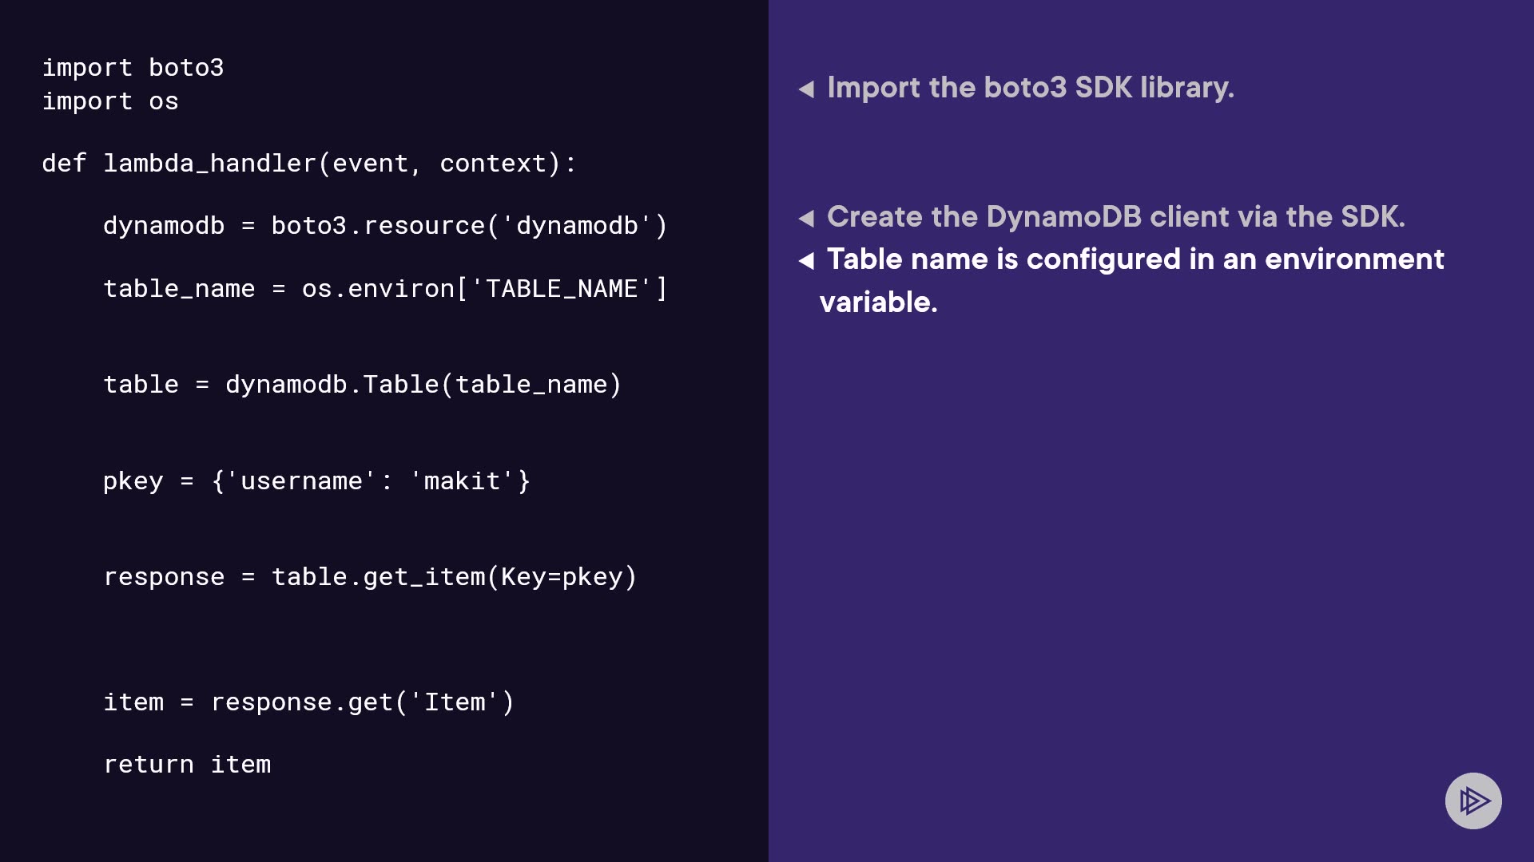The width and height of the screenshot is (1534, 862).
Task: Click the pkey username dictionary line
Action: pos(316,481)
